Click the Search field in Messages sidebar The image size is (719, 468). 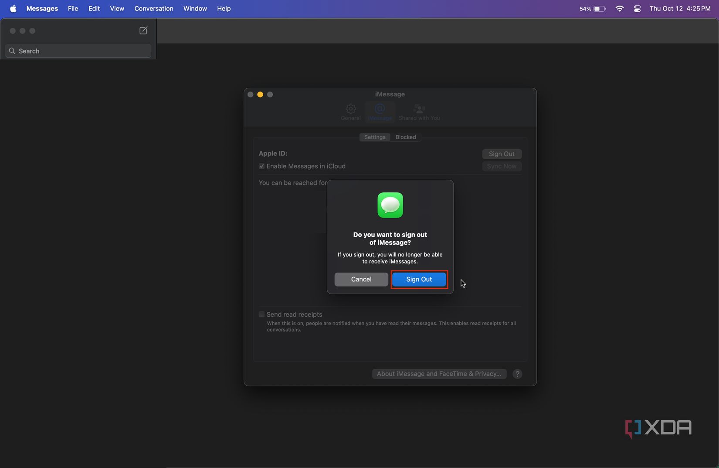(x=78, y=51)
